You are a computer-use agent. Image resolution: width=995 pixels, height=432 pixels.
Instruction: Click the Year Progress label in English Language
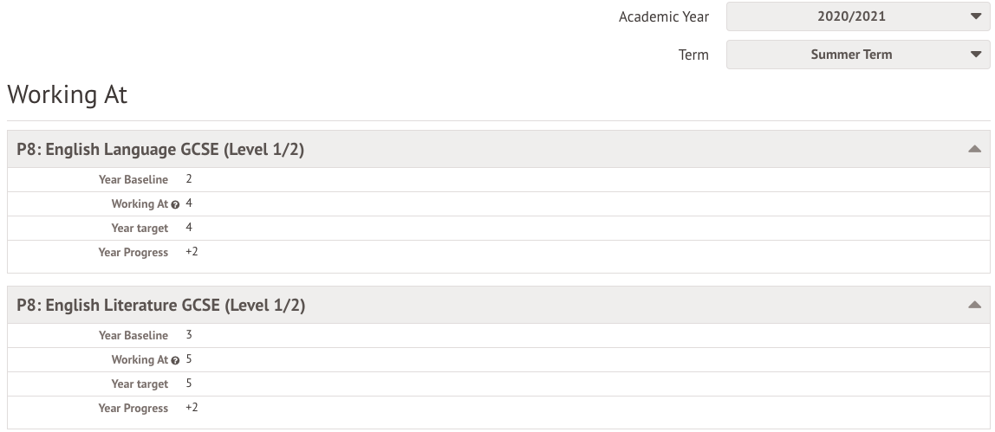point(133,252)
